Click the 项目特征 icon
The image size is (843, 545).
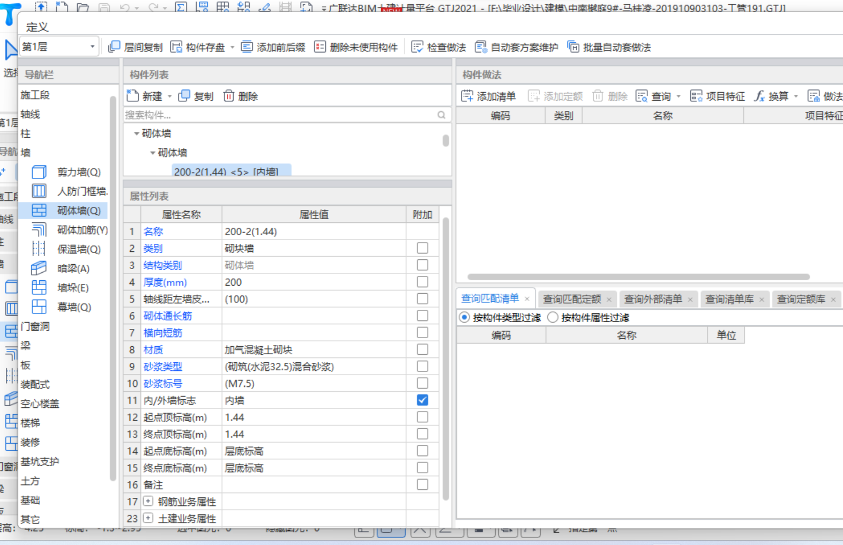[x=696, y=96]
